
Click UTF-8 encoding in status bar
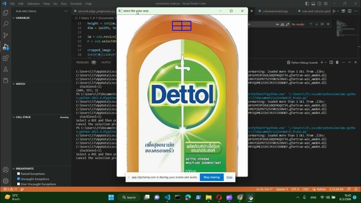tap(295, 189)
